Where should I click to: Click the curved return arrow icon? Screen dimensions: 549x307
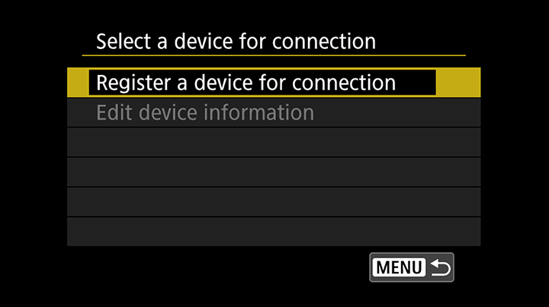[x=441, y=268]
